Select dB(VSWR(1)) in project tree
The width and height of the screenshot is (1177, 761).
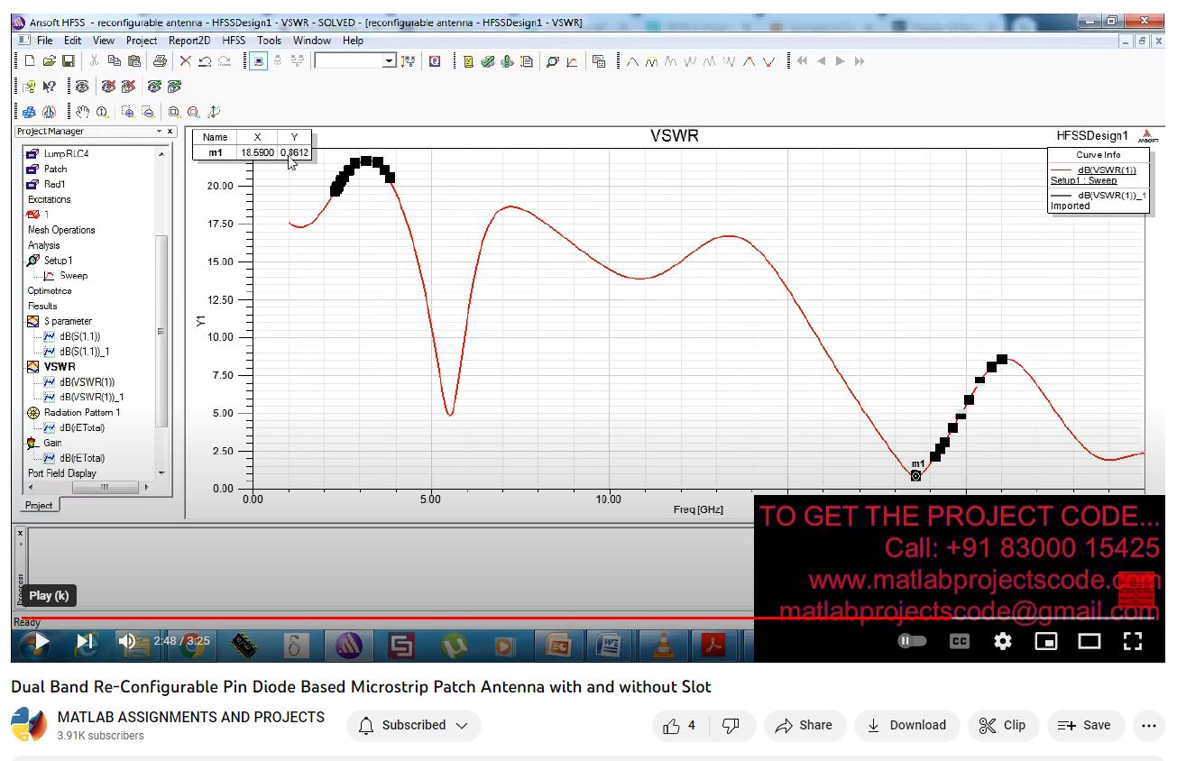[87, 382]
